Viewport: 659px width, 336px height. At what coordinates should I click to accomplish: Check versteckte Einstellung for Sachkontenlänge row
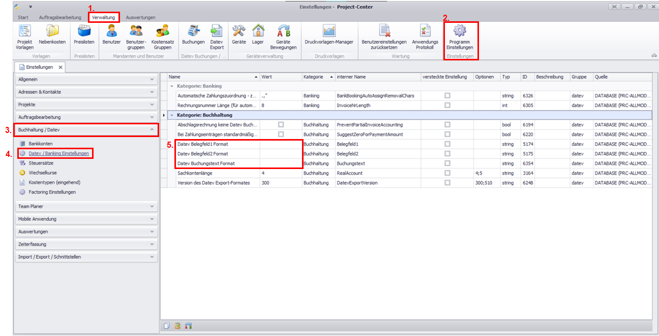(447, 173)
